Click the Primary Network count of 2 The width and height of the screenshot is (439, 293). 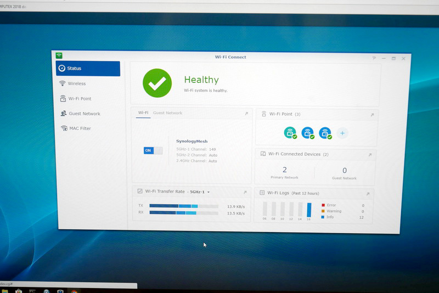(x=284, y=170)
